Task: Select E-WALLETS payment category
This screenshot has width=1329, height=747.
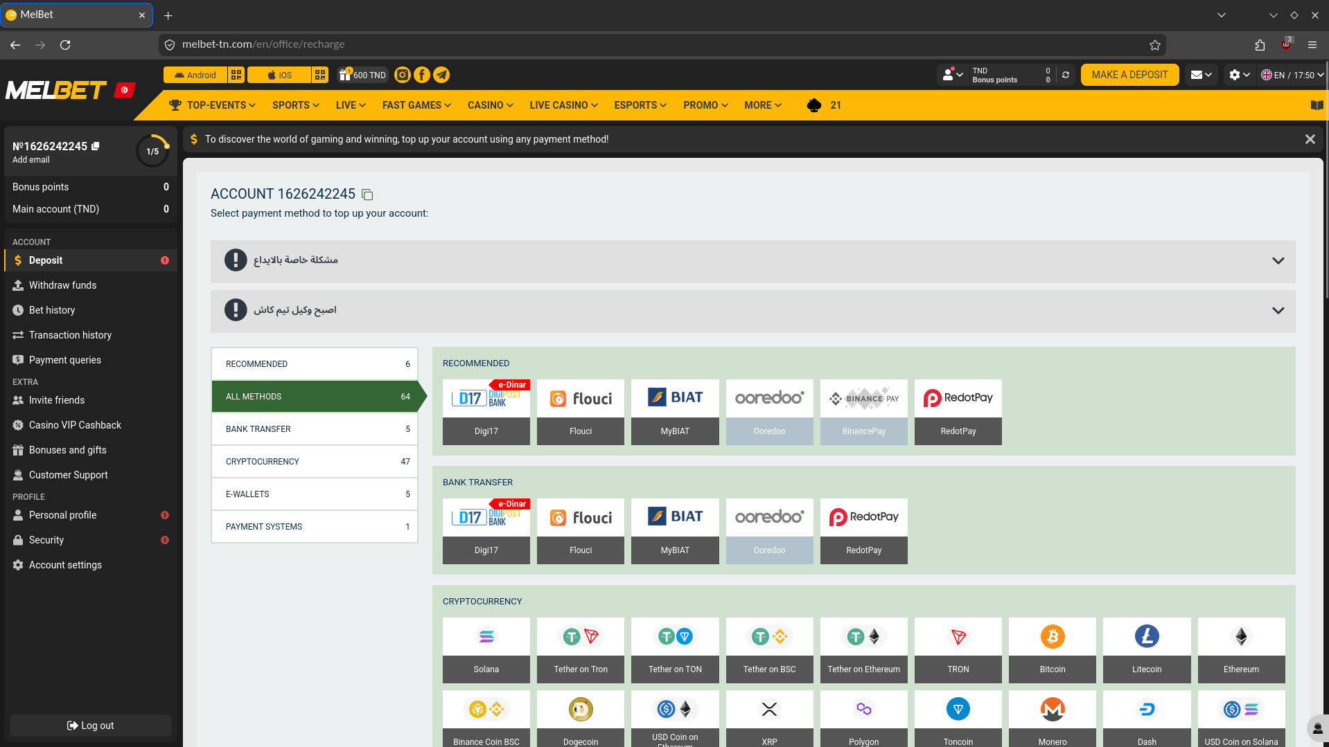Action: tap(315, 494)
